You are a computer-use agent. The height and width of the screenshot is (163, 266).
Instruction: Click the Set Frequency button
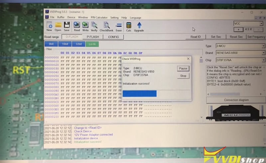[256, 37]
